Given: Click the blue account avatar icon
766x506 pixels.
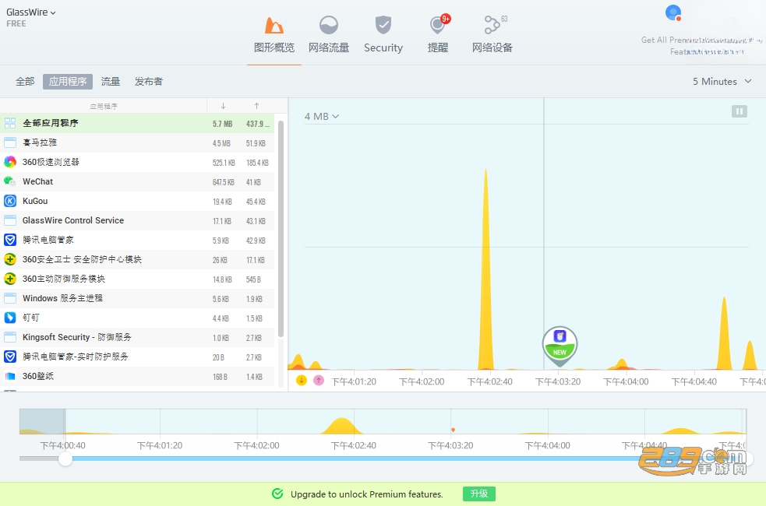Looking at the screenshot, I should point(673,12).
